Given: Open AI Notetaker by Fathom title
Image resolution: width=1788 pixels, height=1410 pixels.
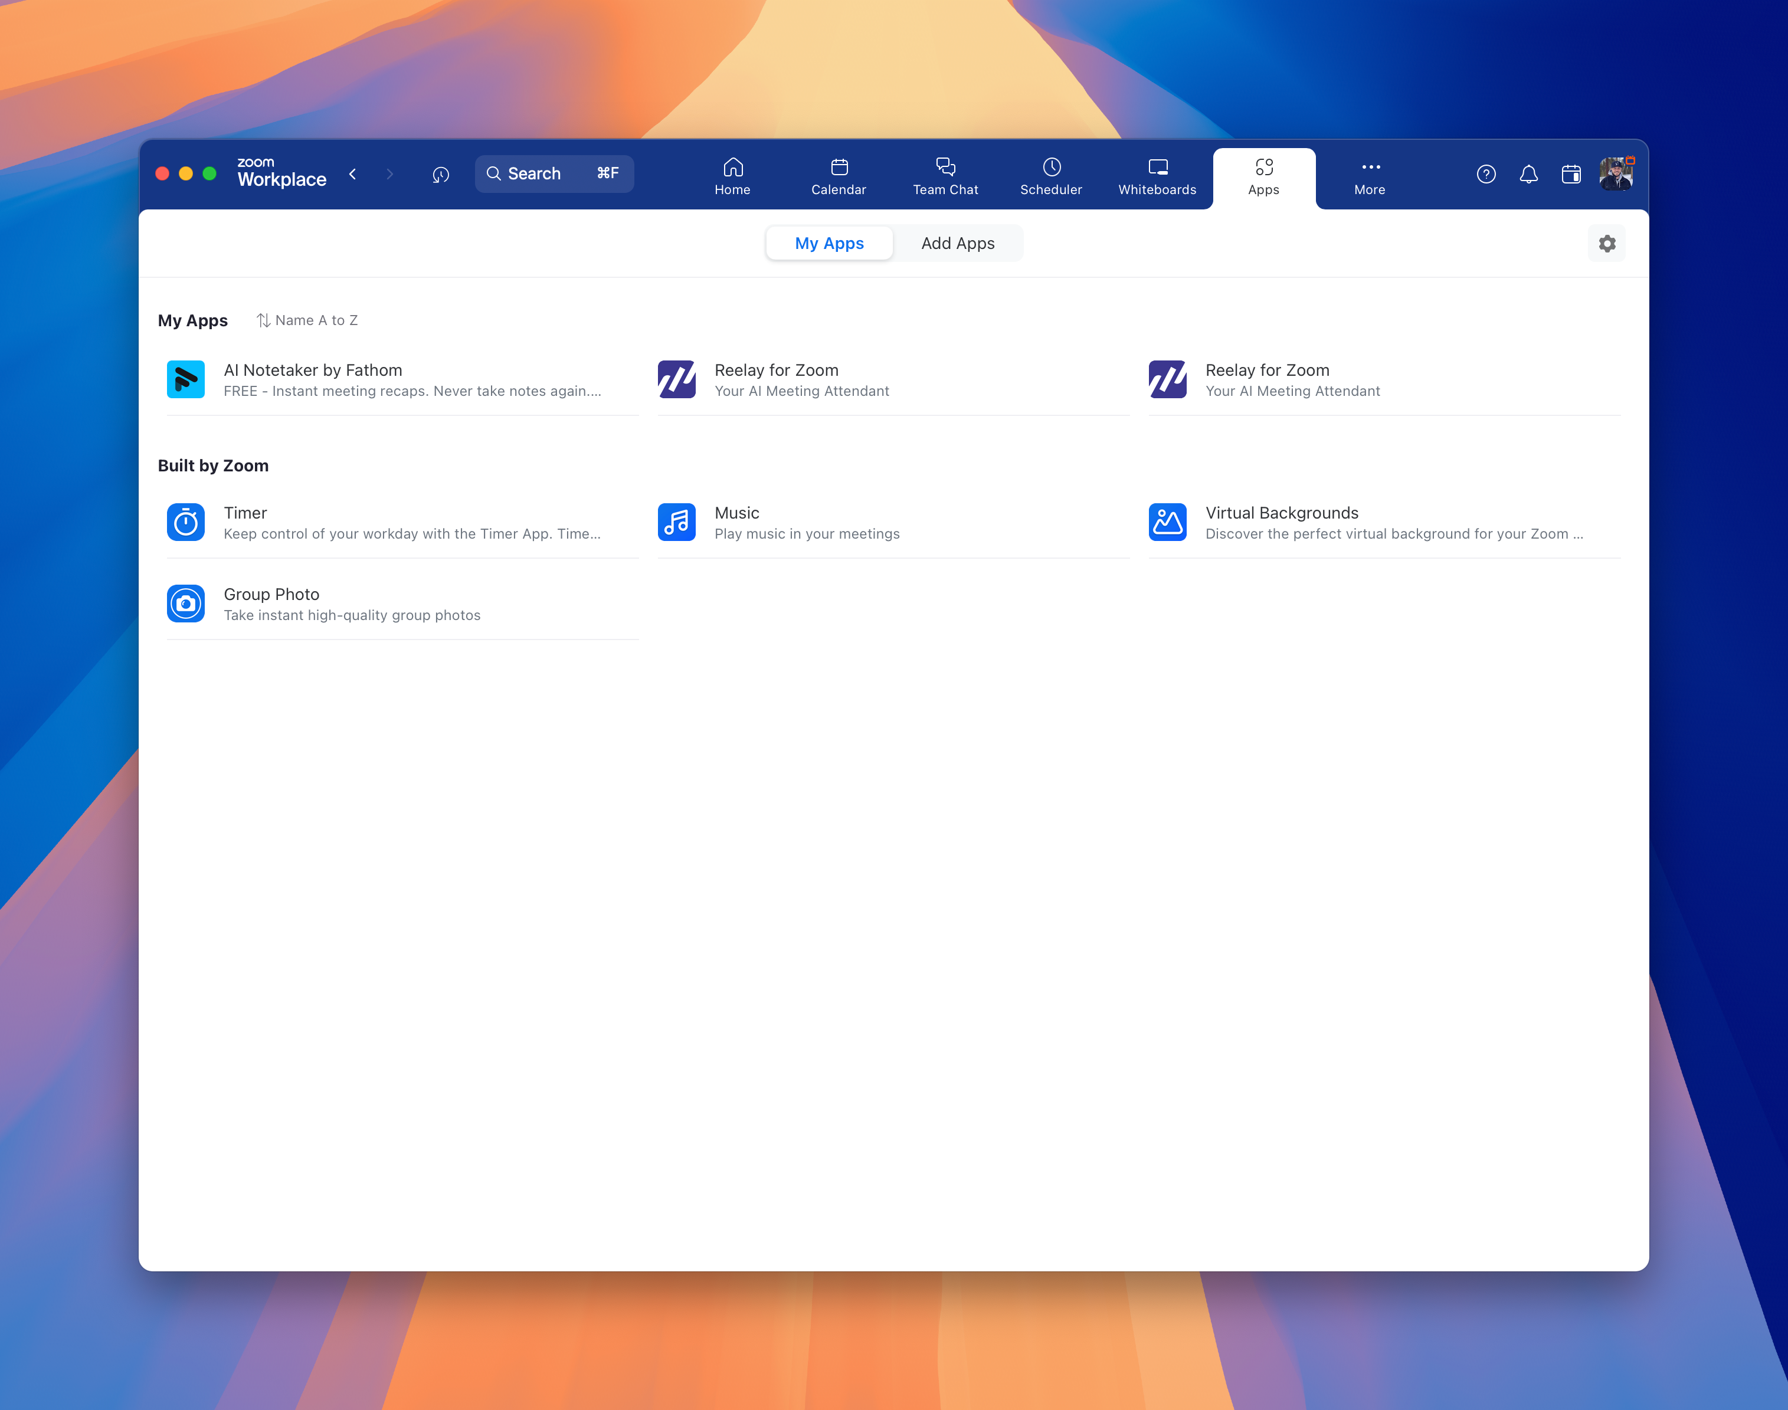Looking at the screenshot, I should (x=313, y=370).
